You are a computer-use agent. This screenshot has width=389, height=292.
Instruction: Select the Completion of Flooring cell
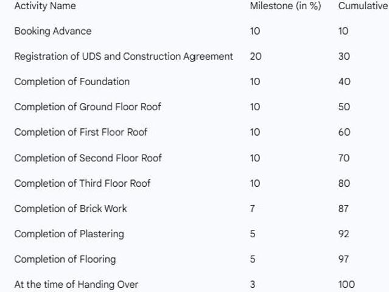pyautogui.click(x=65, y=259)
